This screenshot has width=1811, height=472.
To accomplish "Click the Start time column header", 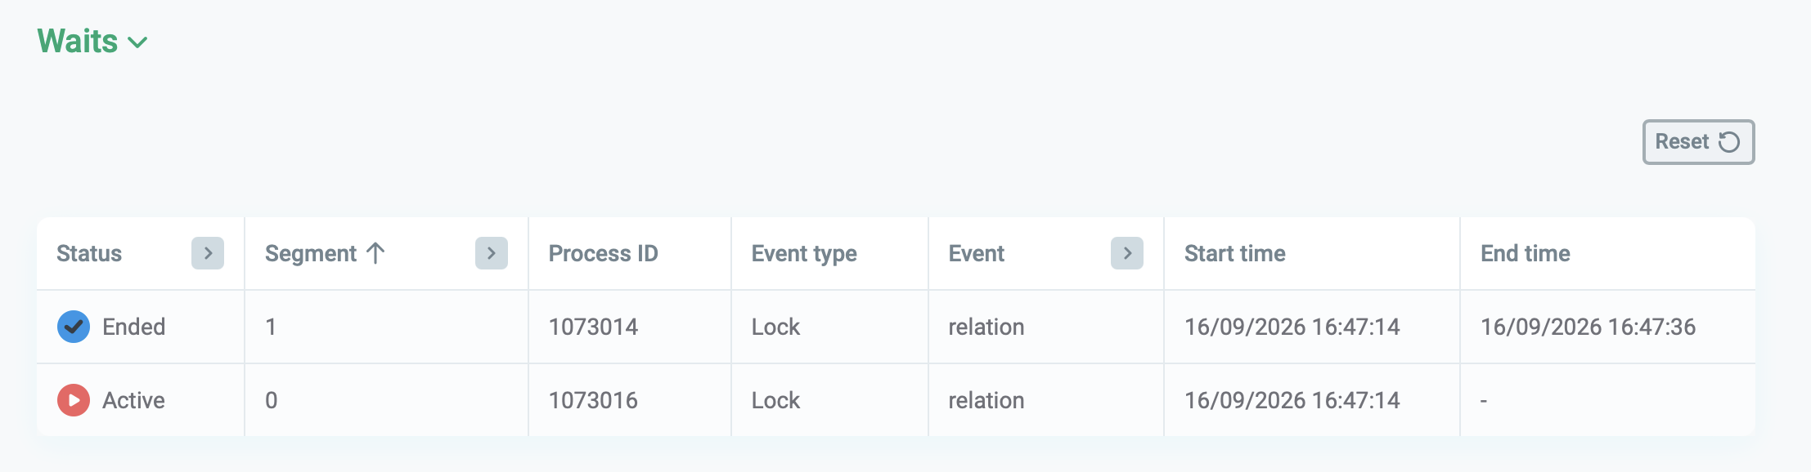I will click(x=1234, y=253).
